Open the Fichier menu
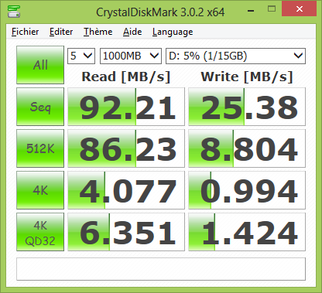This screenshot has width=322, height=293. 26,32
